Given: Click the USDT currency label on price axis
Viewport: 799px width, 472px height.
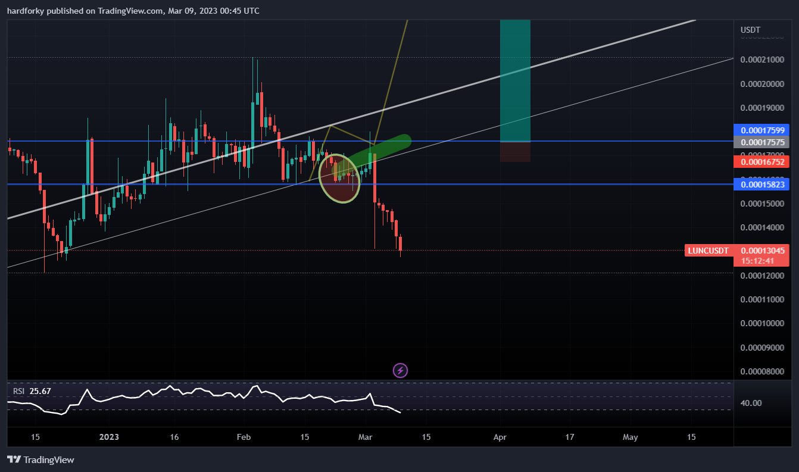Looking at the screenshot, I should (750, 30).
